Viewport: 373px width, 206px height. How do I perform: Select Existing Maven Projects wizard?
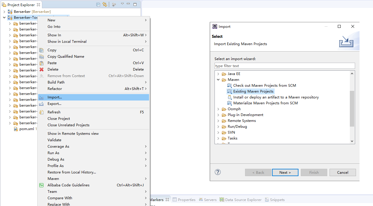click(253, 91)
